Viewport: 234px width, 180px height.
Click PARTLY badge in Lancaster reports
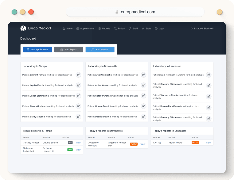[195, 143]
